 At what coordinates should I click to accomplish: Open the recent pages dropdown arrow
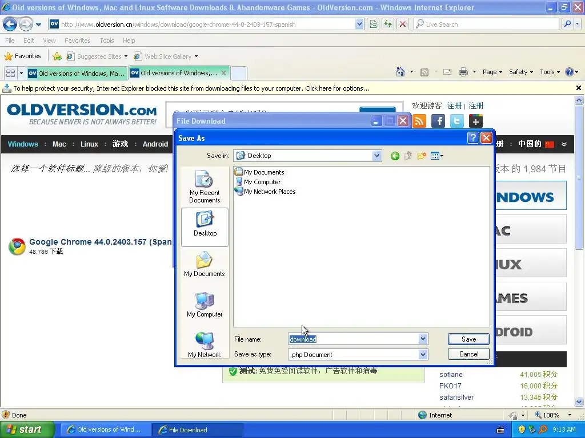point(38,25)
